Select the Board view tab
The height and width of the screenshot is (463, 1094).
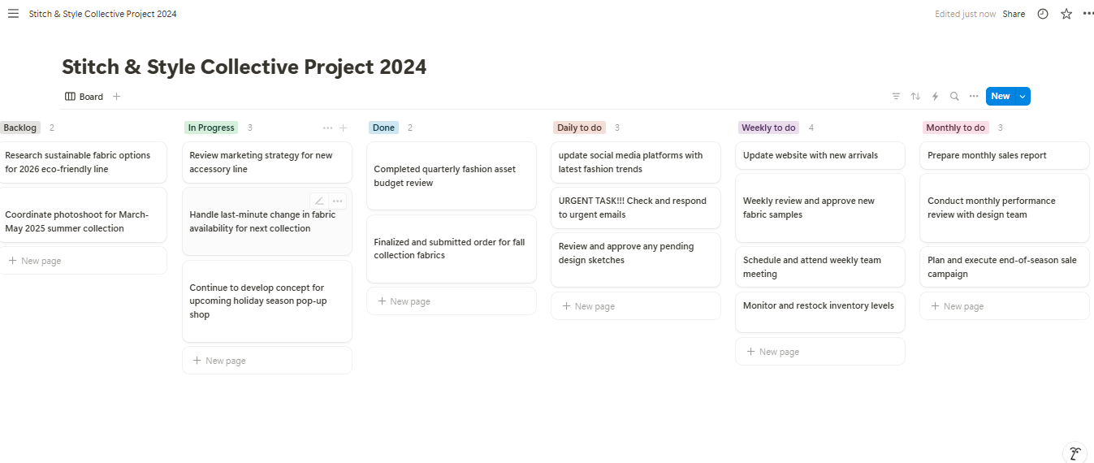[x=84, y=97]
